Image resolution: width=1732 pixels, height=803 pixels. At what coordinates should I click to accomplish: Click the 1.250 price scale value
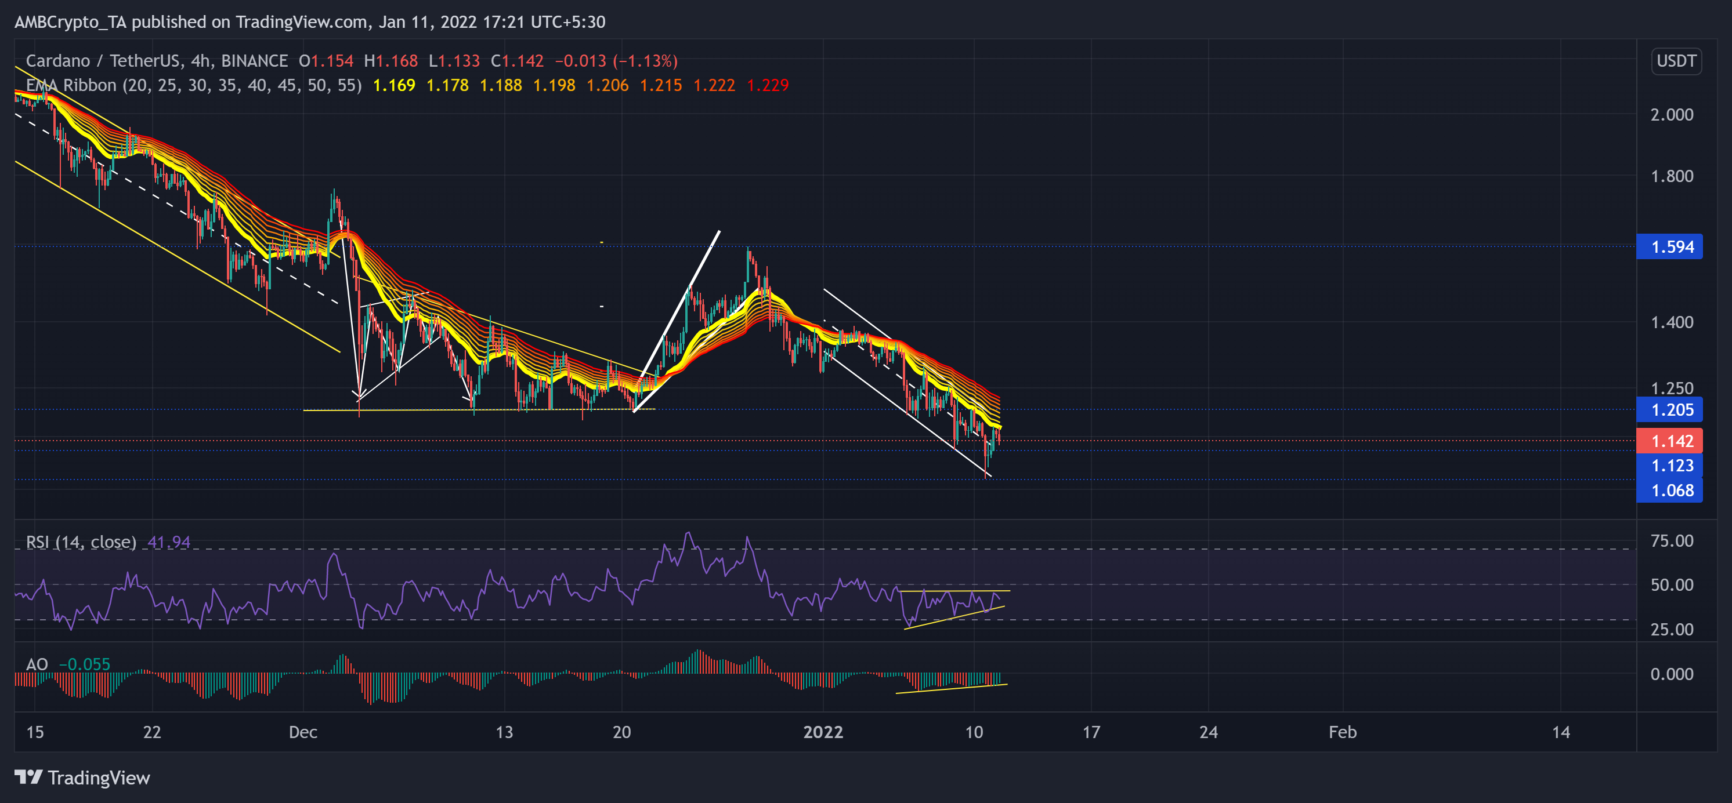click(x=1672, y=388)
